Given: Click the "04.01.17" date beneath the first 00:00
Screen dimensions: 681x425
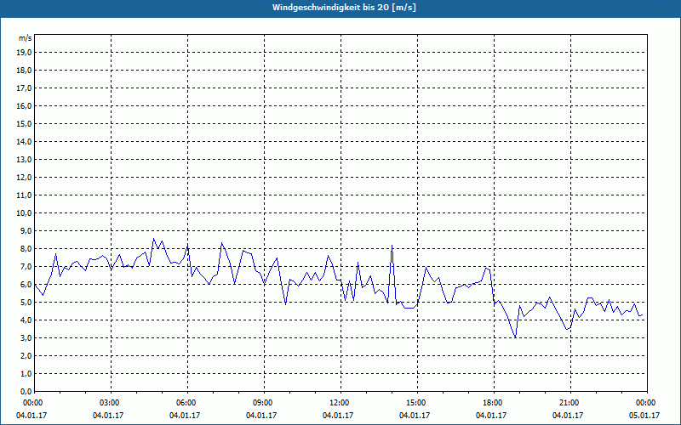Looking at the screenshot, I should (x=31, y=416).
